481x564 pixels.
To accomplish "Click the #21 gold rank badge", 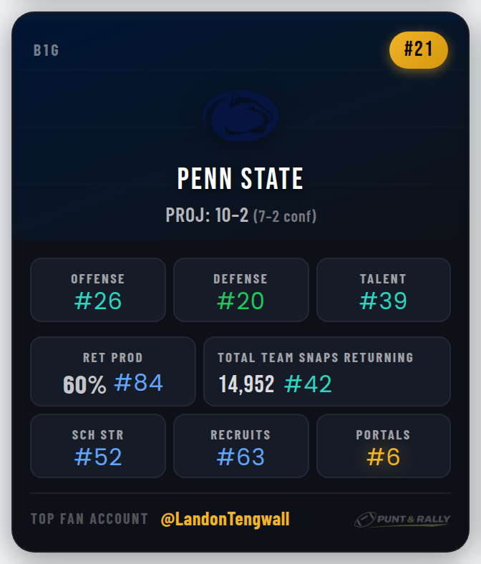I will click(x=419, y=50).
